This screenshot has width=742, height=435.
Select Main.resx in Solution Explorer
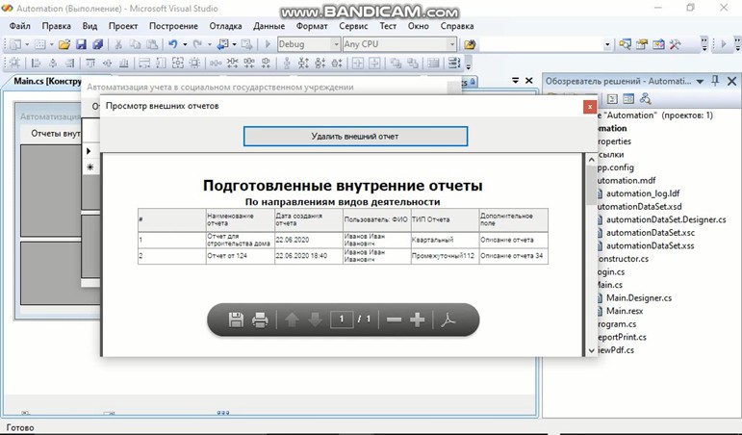pyautogui.click(x=625, y=311)
